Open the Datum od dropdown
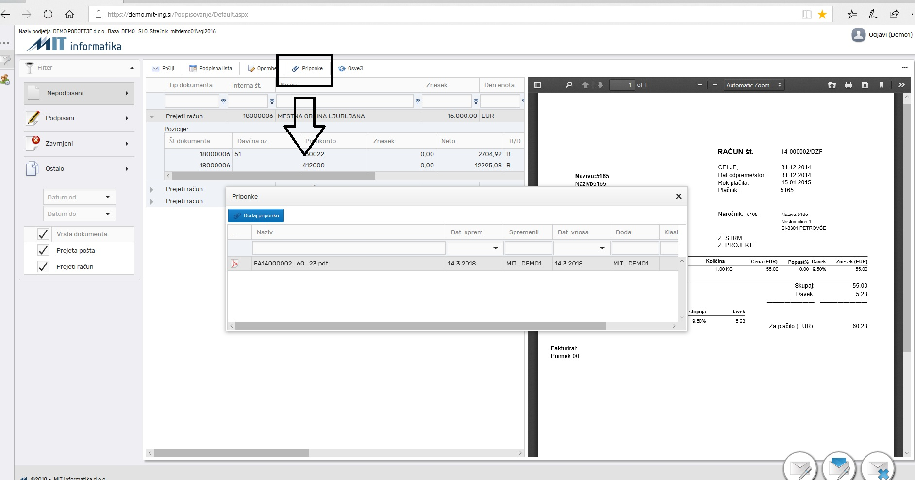The height and width of the screenshot is (480, 915). 108,197
